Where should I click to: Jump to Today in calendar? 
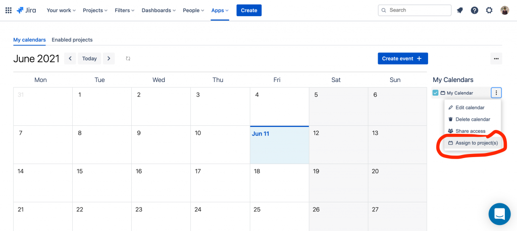click(x=89, y=58)
